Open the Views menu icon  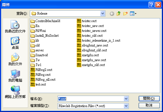(133, 13)
